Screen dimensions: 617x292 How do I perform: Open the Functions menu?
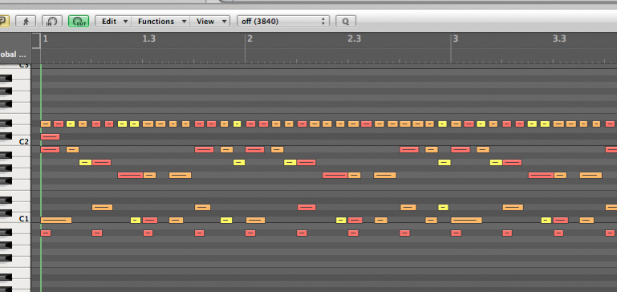tap(160, 21)
